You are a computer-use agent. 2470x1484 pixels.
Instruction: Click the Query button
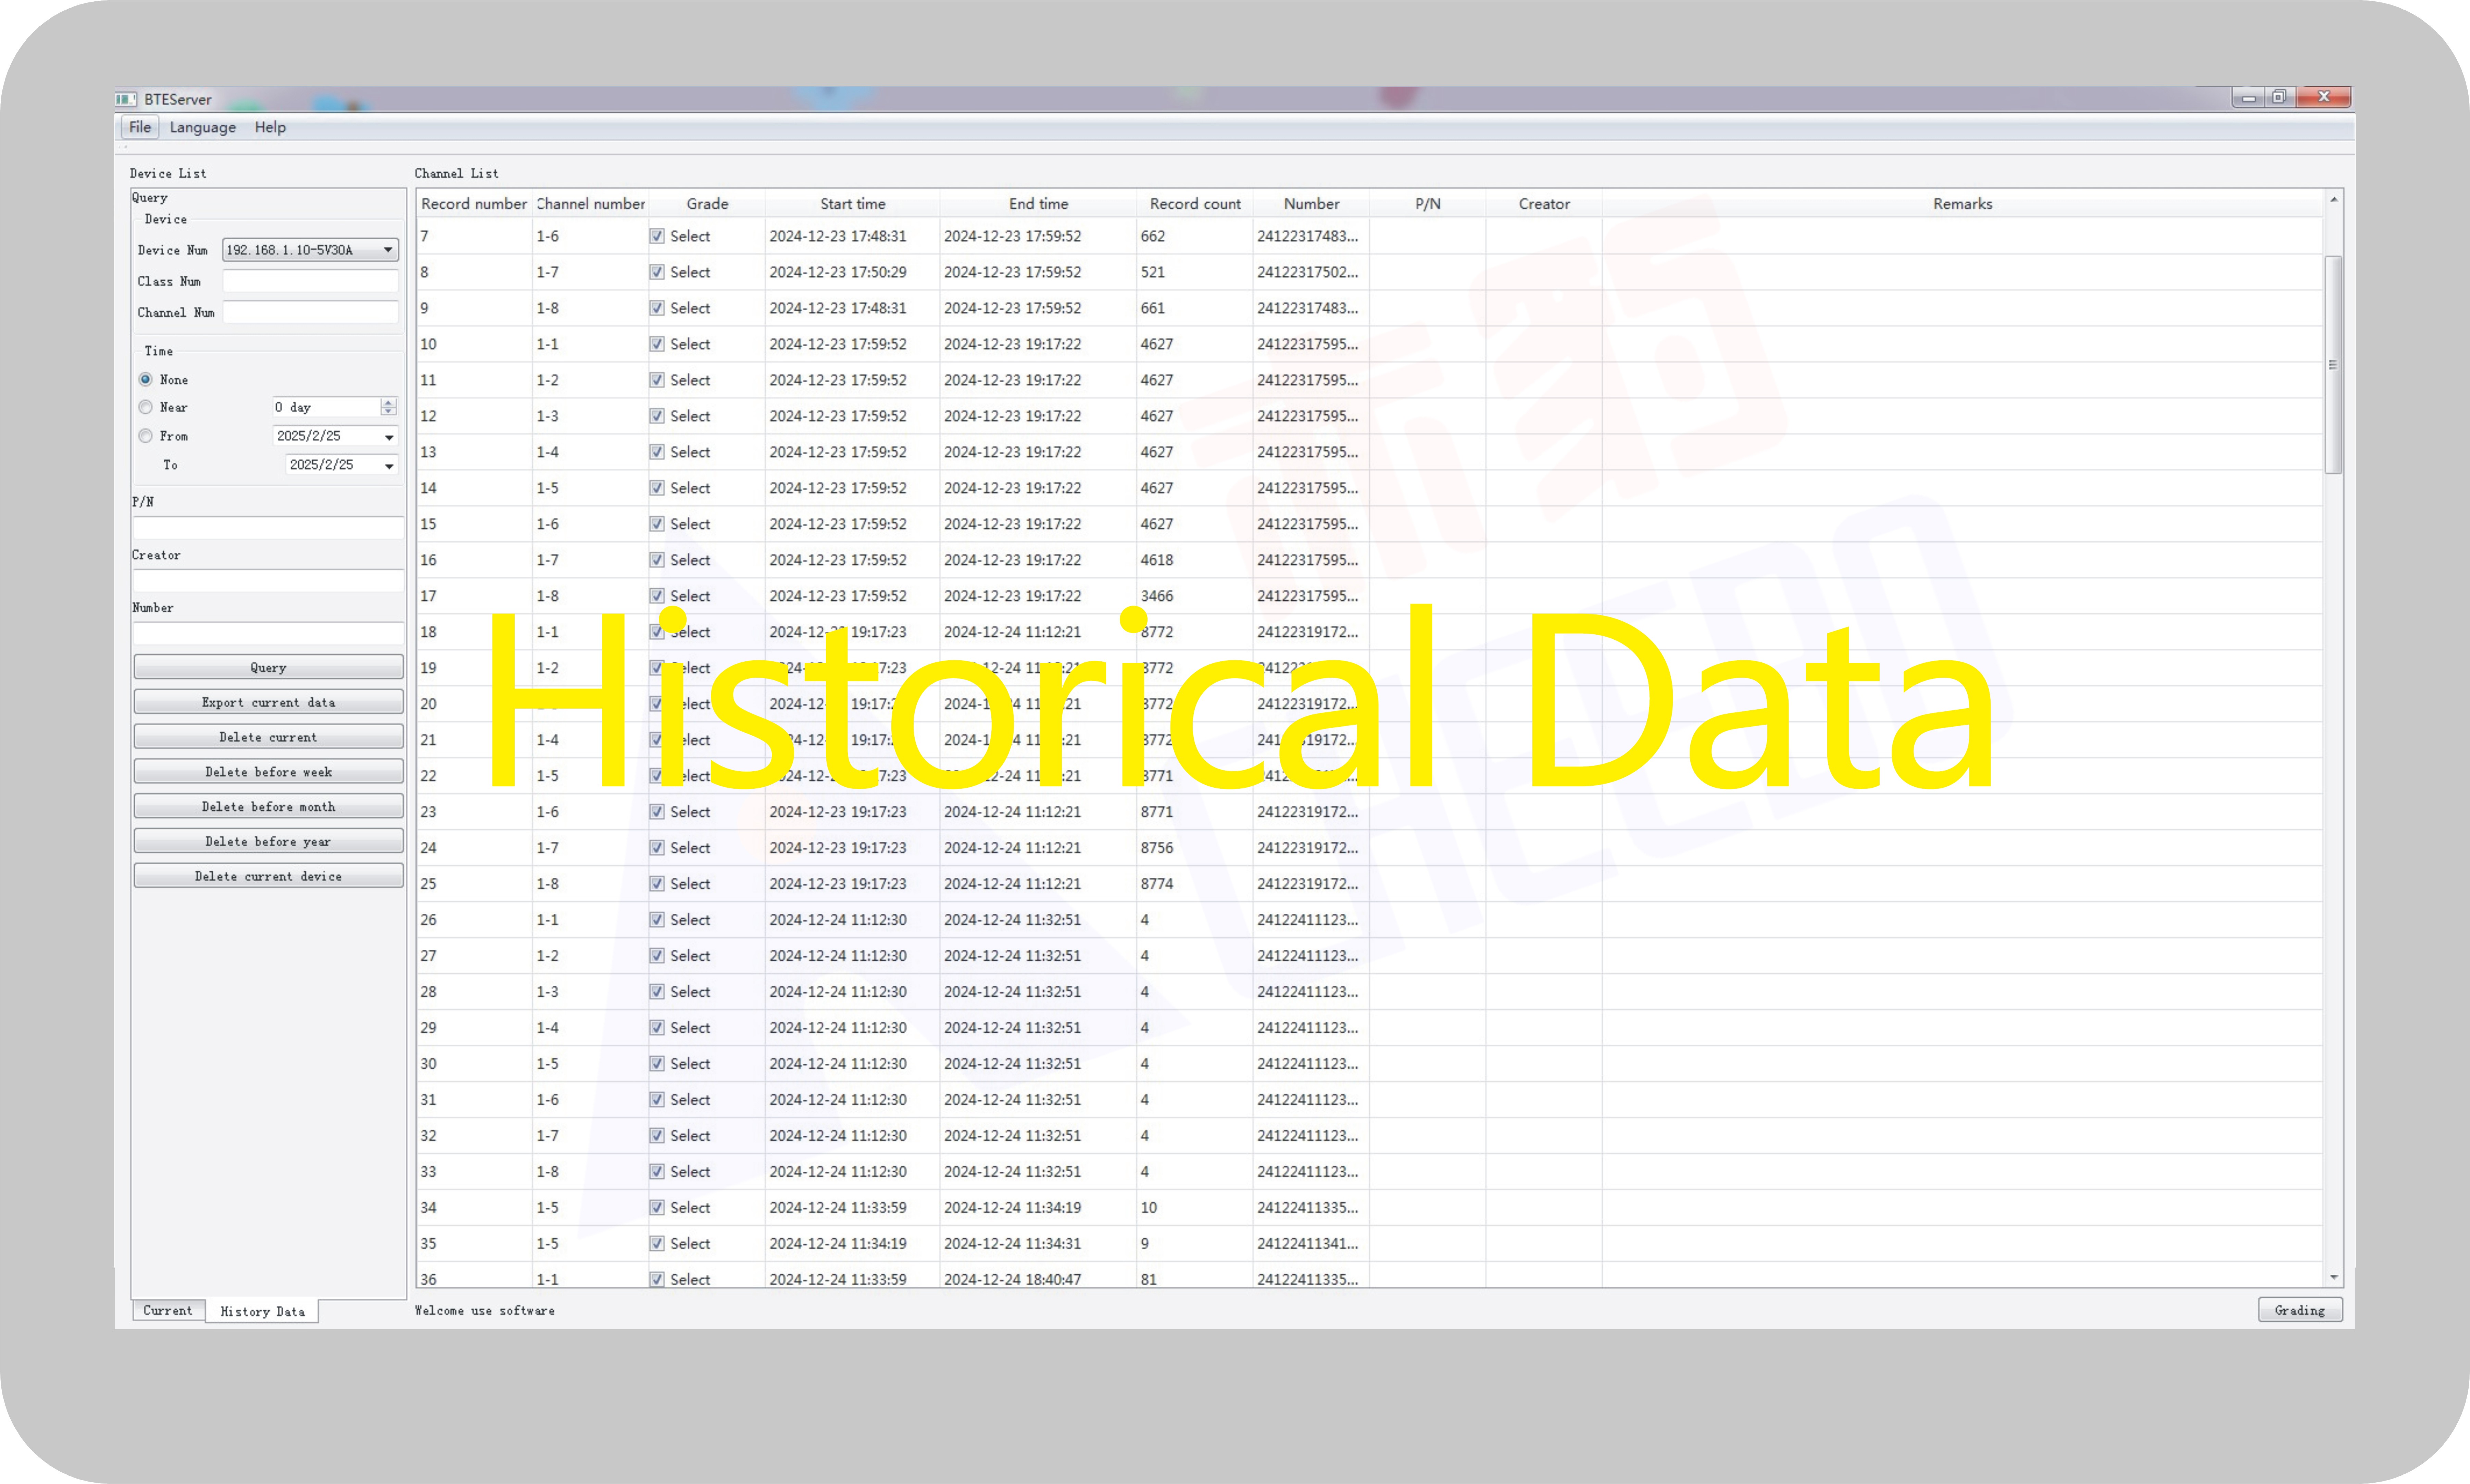click(268, 667)
